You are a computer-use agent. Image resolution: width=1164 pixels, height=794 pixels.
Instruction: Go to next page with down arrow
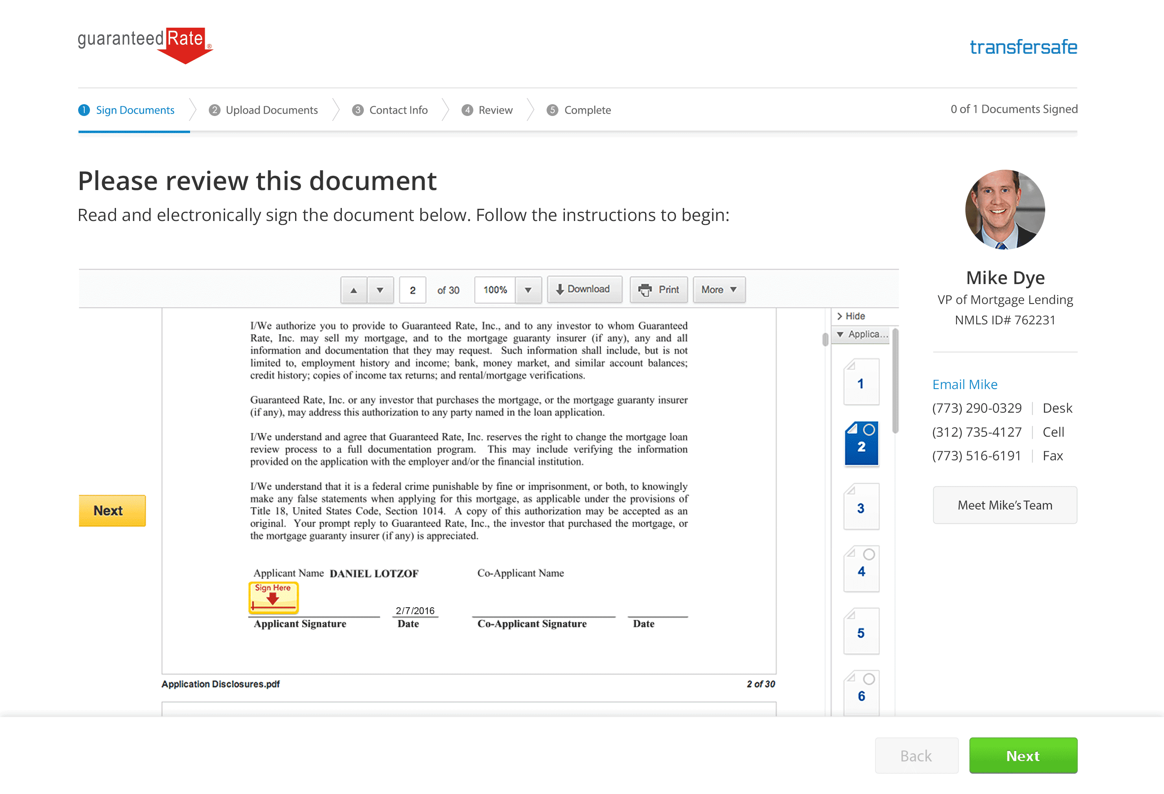coord(380,290)
